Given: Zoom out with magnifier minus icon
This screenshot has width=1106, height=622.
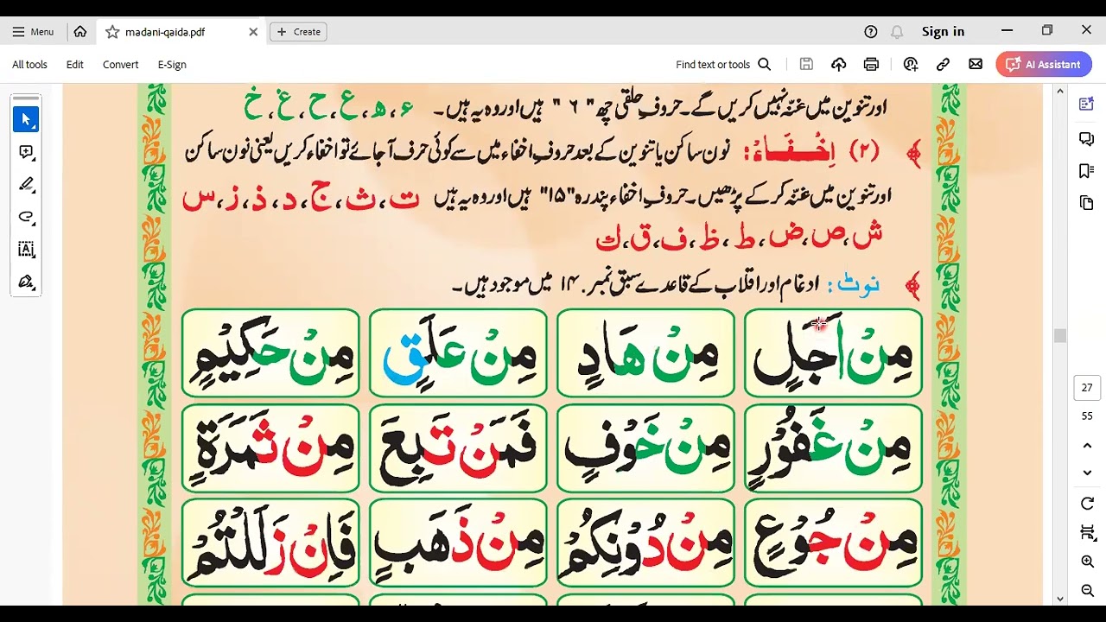Looking at the screenshot, I should pos(1087,591).
